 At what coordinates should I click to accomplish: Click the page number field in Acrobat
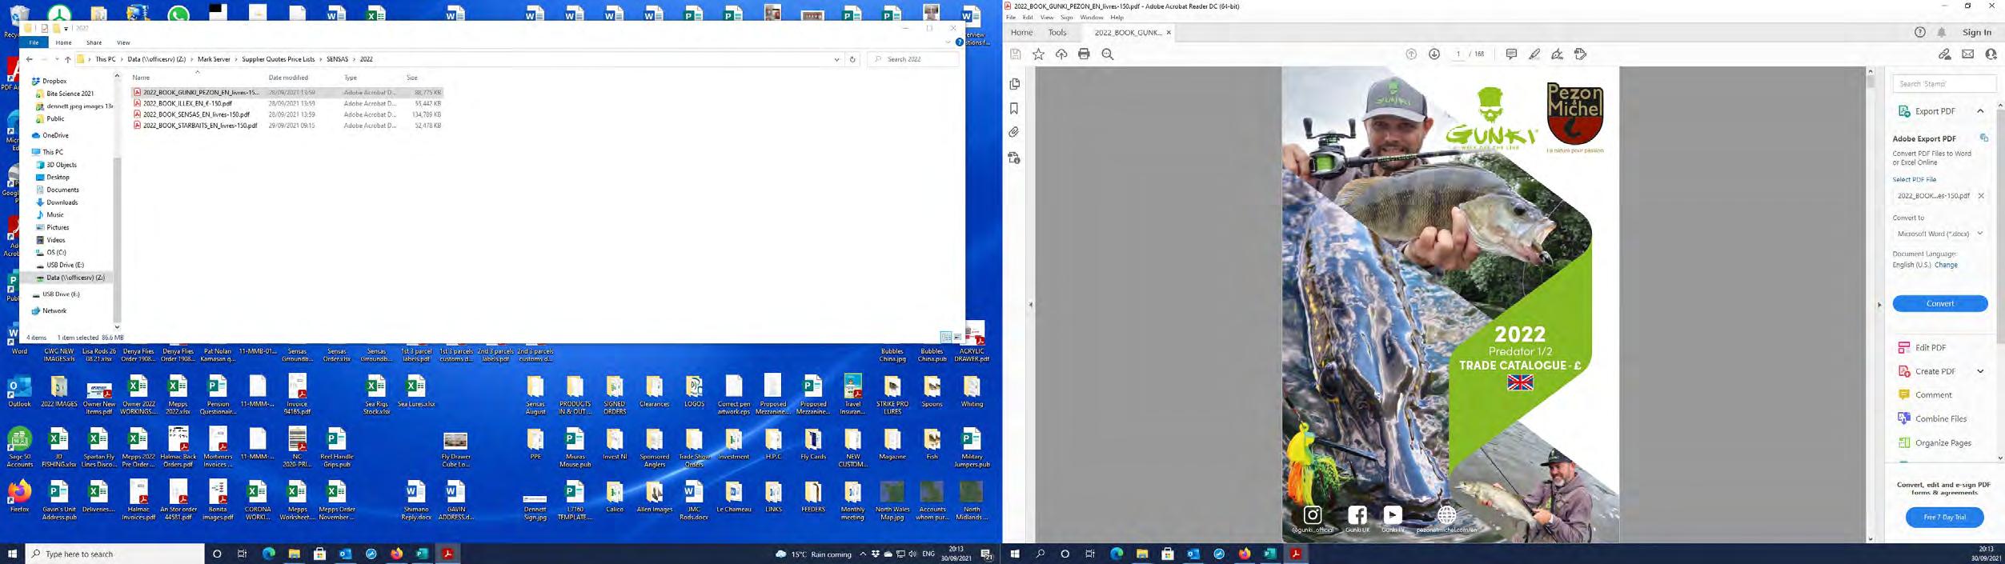1458,54
